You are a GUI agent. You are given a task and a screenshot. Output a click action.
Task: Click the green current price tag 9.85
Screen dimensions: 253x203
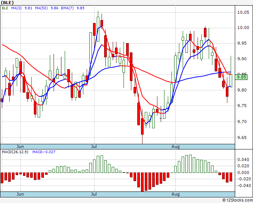click(241, 77)
